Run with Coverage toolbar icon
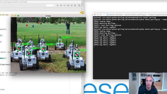The image size is (167, 94). tap(64, 5)
